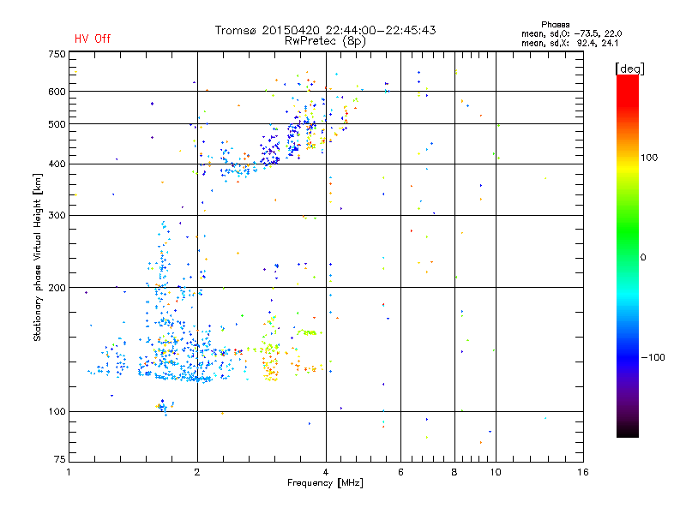Click the '1' frequency axis label
686x514 pixels.
tap(69, 472)
